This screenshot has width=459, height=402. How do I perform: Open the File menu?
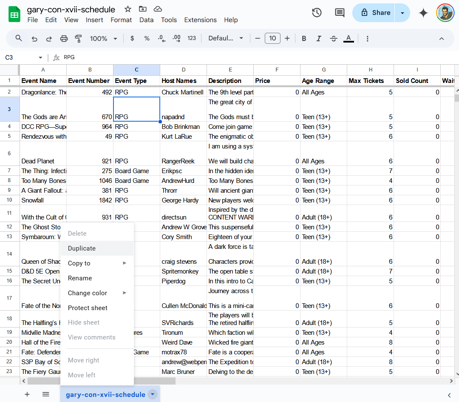(32, 20)
